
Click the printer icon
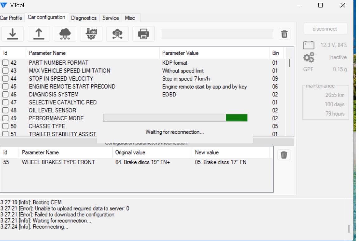(144, 34)
